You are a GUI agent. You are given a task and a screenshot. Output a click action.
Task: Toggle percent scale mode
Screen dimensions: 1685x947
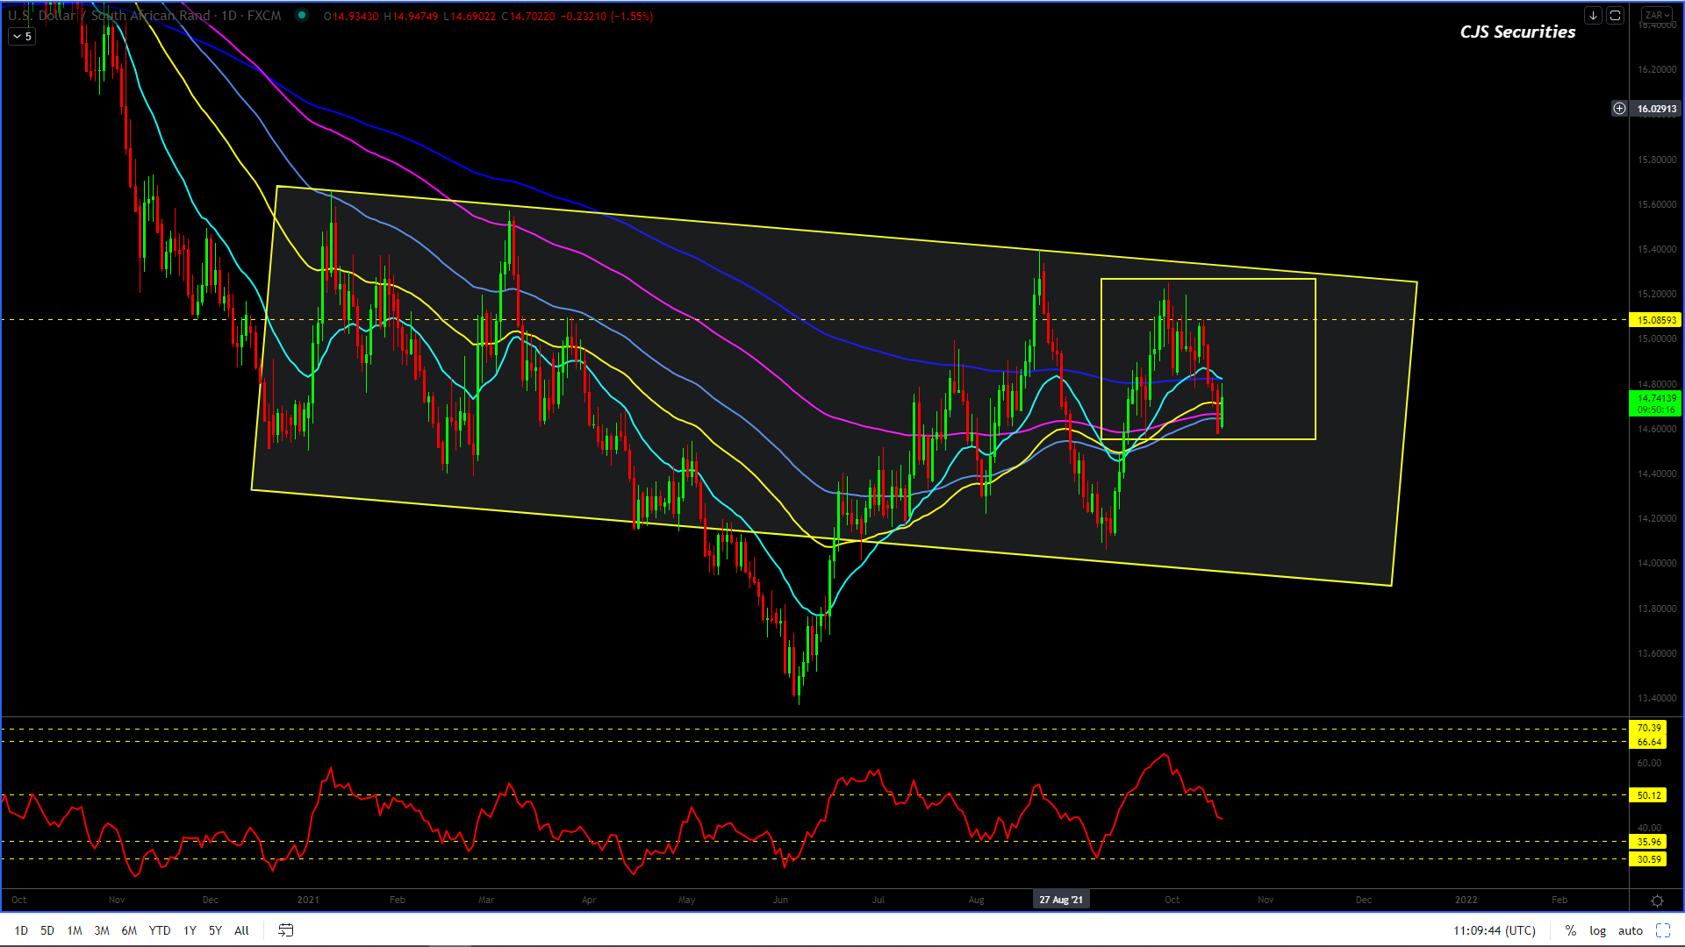[x=1570, y=930]
